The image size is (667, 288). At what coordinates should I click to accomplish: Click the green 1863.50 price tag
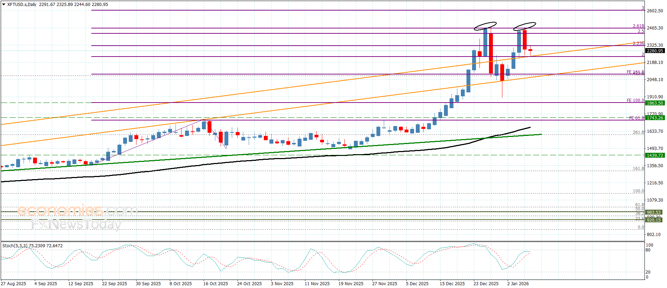point(655,103)
